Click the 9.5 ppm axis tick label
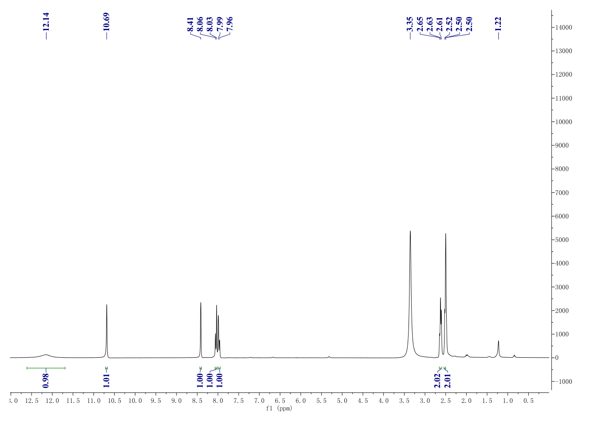Screen dimensions: 598x422 156,401
